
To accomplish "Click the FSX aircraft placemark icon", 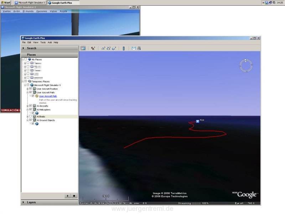I will tap(198, 121).
